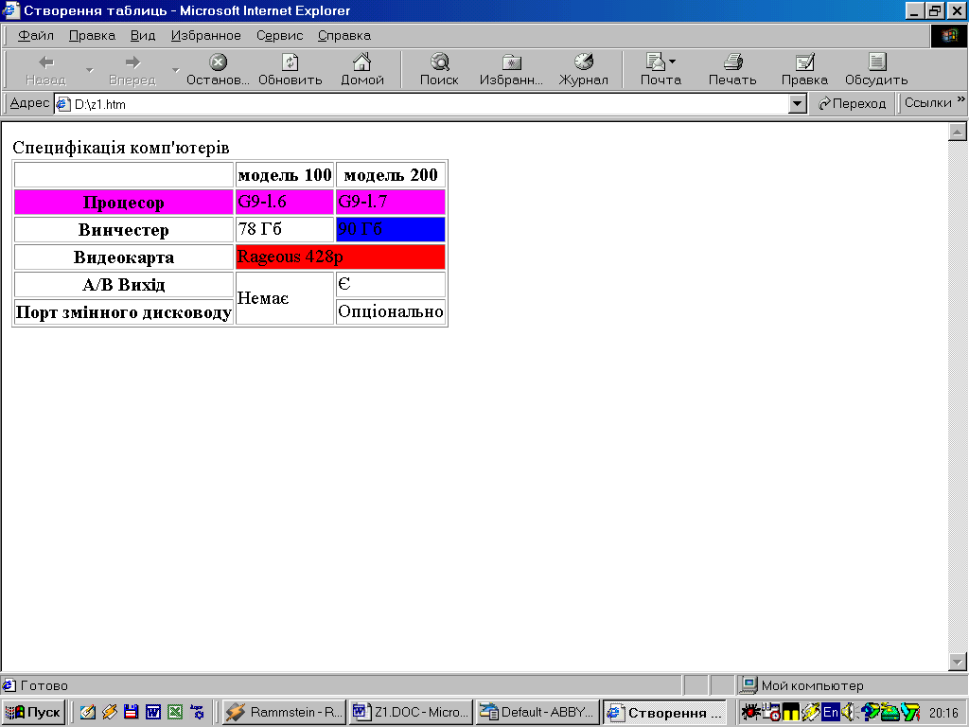Switch to Z1.DOC Microsoft Word taskbar button
The height and width of the screenshot is (727, 969).
(x=411, y=712)
